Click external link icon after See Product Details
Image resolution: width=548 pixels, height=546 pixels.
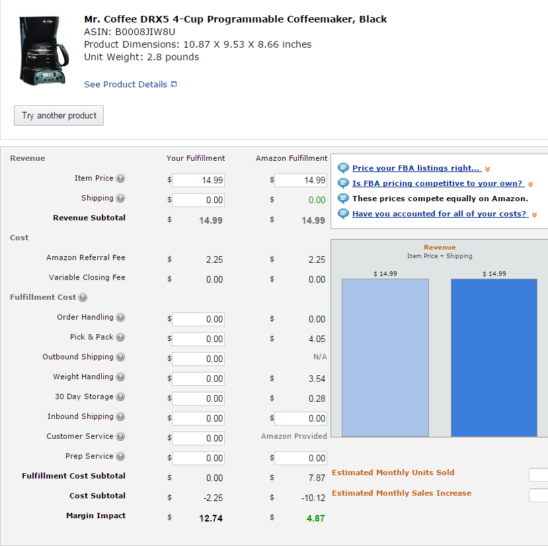click(x=173, y=84)
